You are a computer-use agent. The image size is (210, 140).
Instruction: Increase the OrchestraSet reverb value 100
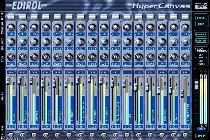[119, 49]
